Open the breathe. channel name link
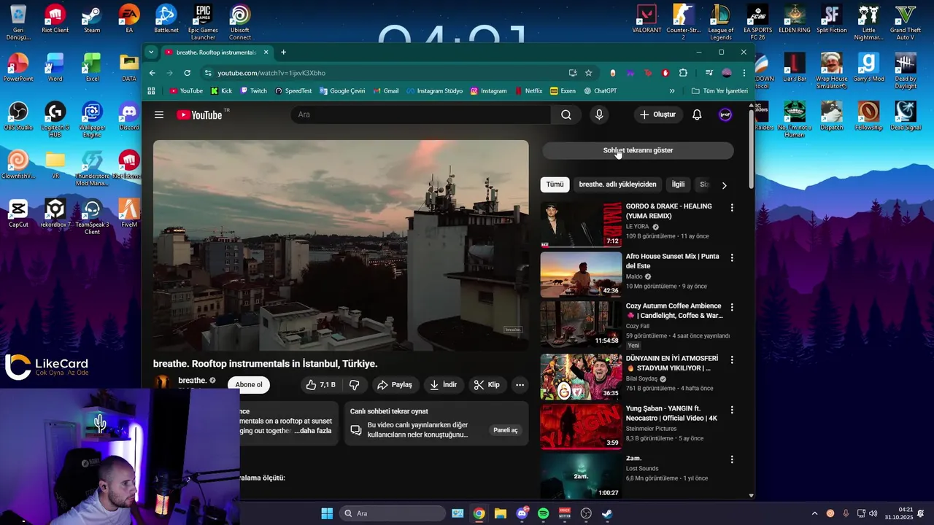The height and width of the screenshot is (525, 934). tap(193, 381)
